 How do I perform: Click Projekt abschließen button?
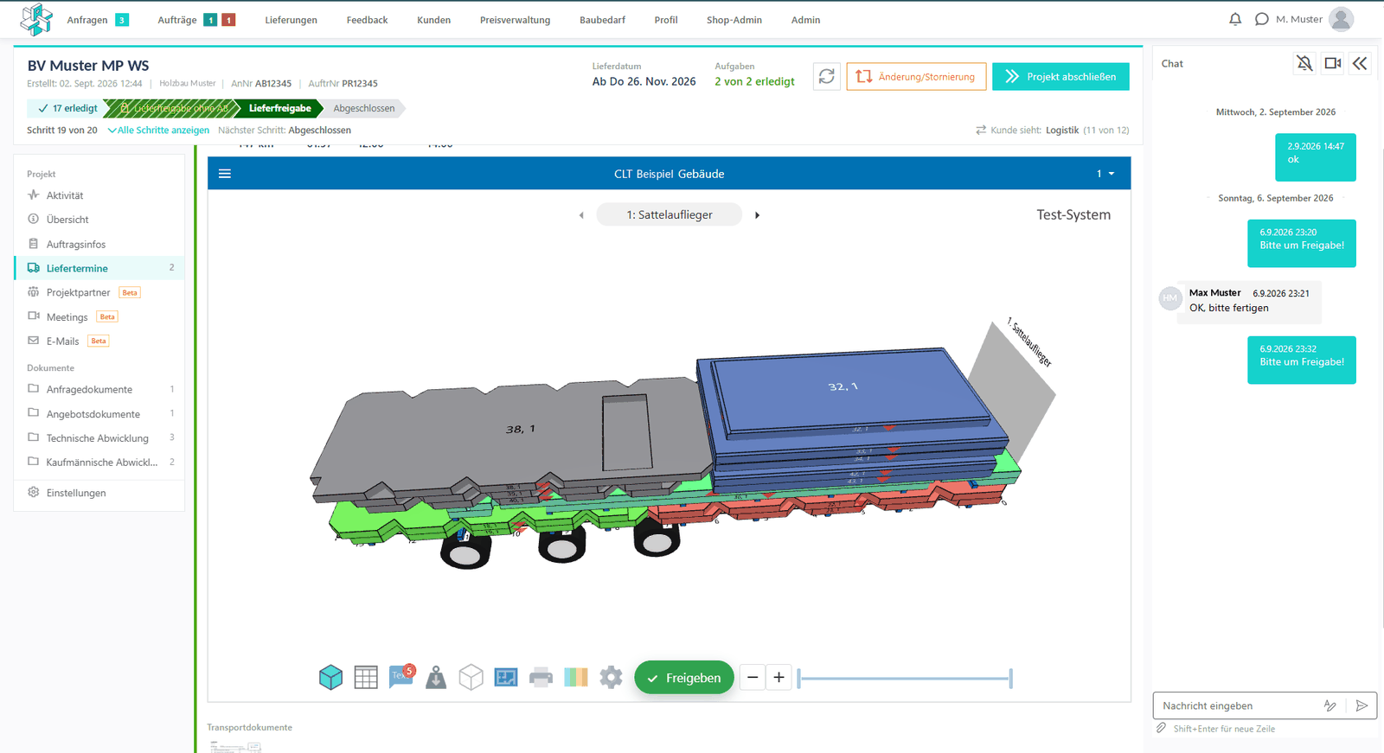(1060, 76)
